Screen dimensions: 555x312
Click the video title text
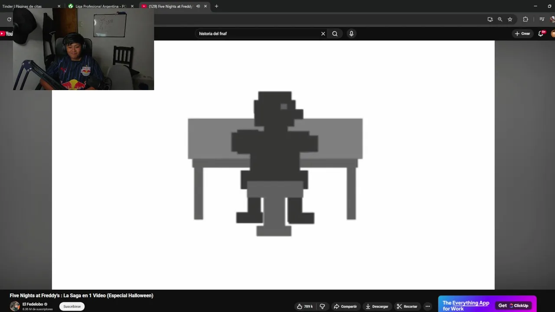pyautogui.click(x=82, y=296)
